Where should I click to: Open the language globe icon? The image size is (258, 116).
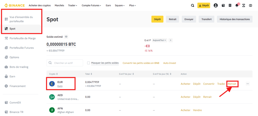(x=250, y=6)
